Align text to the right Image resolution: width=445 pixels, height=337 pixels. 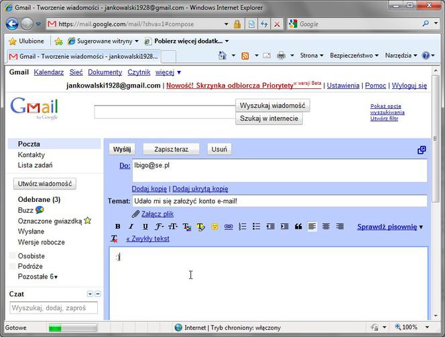pos(340,227)
